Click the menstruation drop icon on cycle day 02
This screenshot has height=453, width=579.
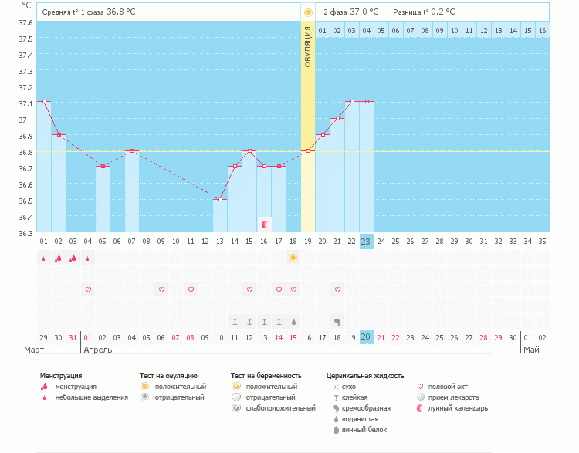(x=58, y=259)
